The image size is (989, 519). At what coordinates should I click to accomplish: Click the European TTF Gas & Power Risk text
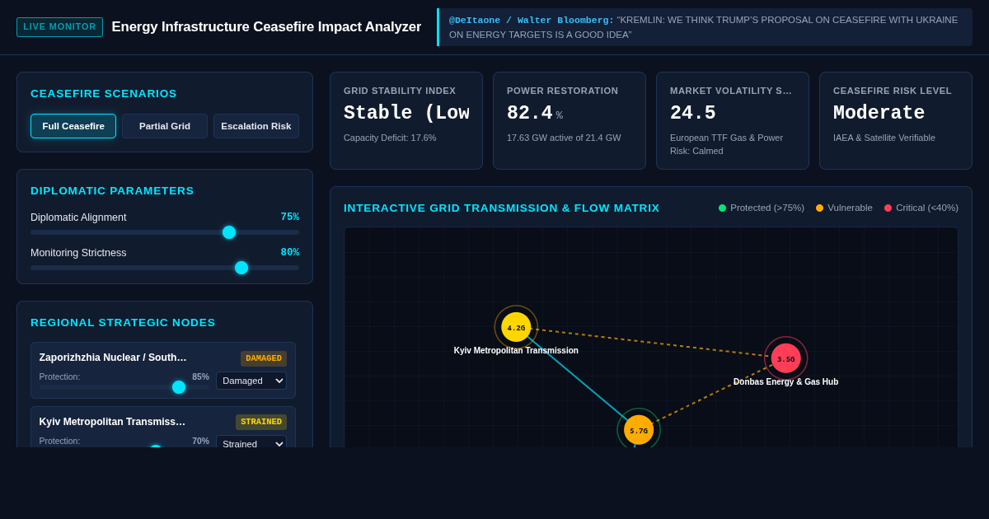pyautogui.click(x=726, y=144)
